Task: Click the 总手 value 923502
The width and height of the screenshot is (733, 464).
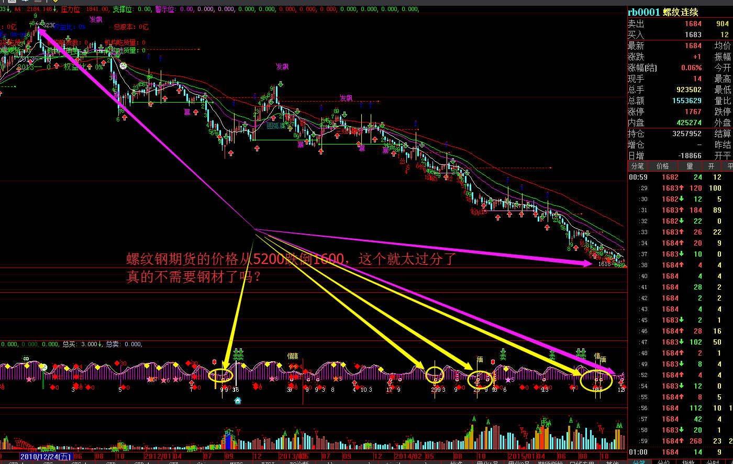Action: (689, 90)
